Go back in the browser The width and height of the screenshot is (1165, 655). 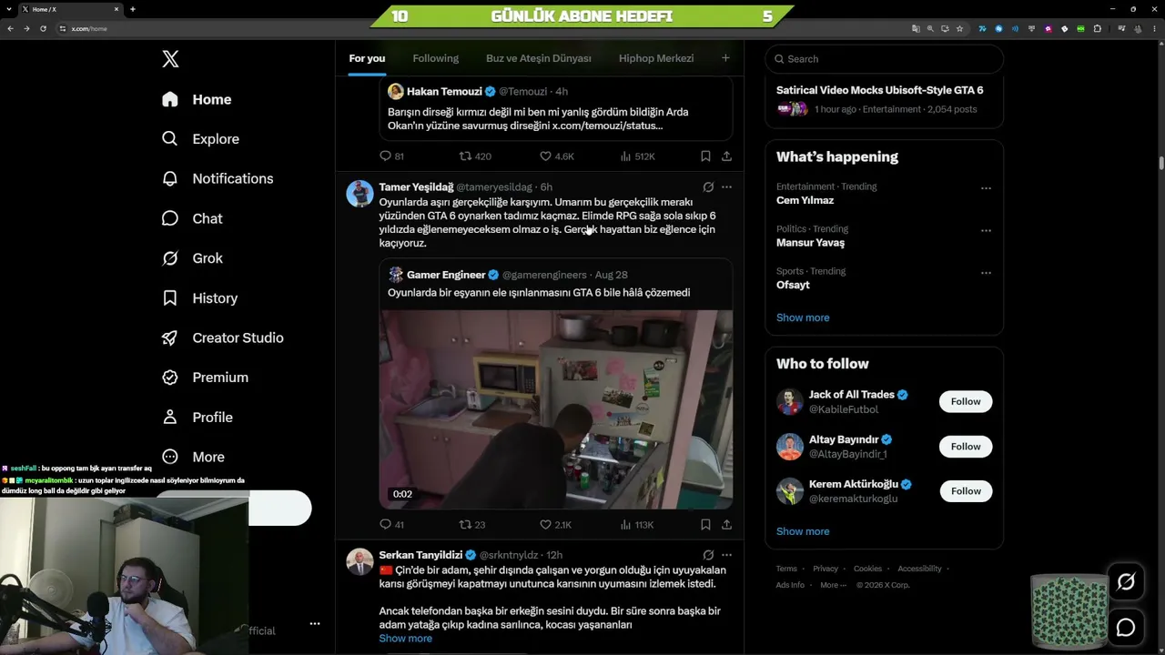coord(10,28)
